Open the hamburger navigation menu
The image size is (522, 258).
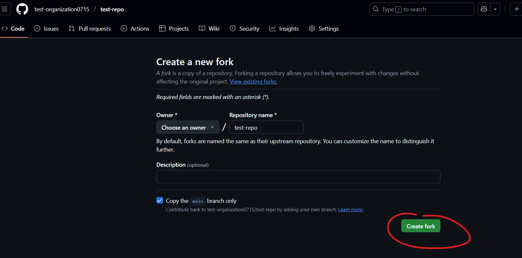click(5, 9)
